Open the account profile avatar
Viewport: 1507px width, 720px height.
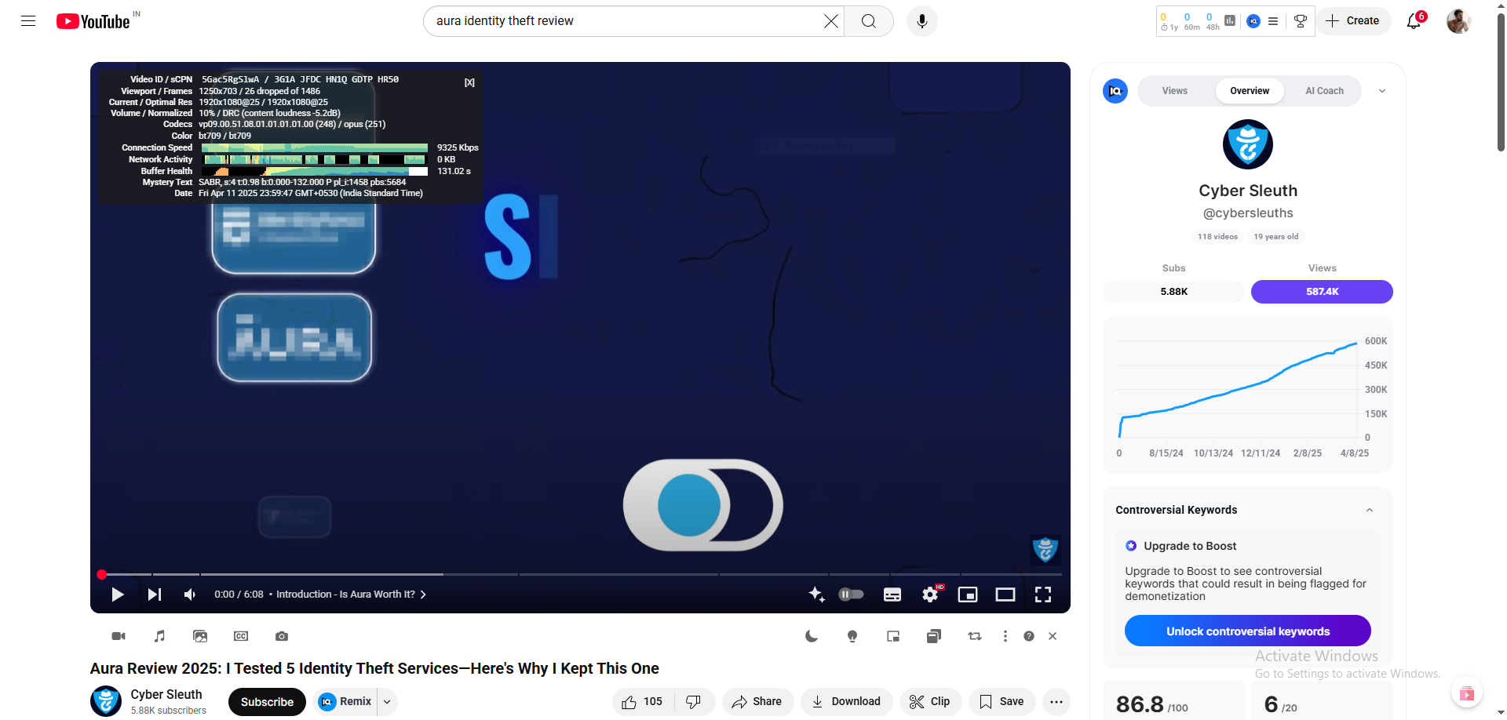point(1458,21)
